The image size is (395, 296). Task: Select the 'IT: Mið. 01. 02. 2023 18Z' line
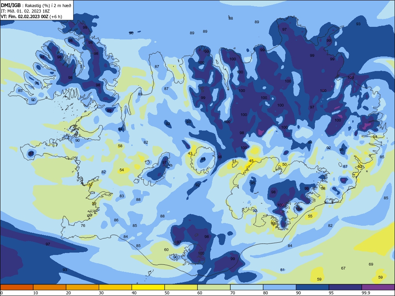click(25, 11)
